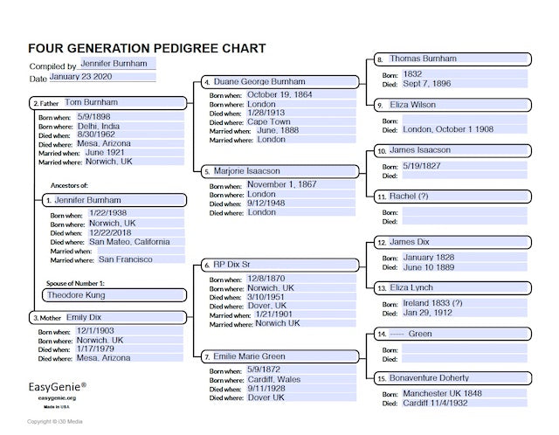This screenshot has width=559, height=435.
Task: Open the easygenie.org link
Action: (58, 397)
